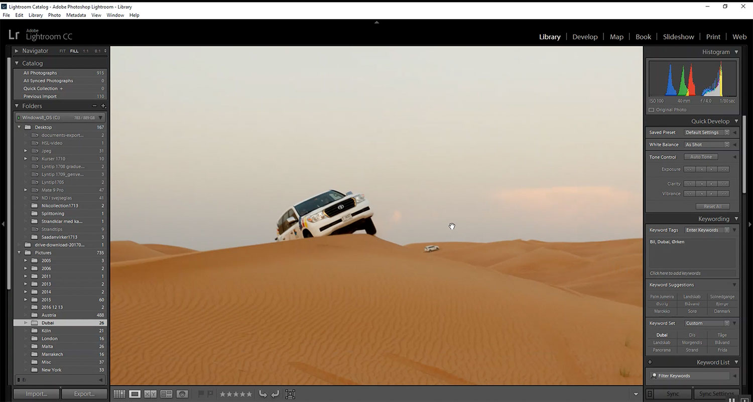Image resolution: width=753 pixels, height=402 pixels.
Task: Rotate photo counter-clockwise icon
Action: pyautogui.click(x=263, y=394)
